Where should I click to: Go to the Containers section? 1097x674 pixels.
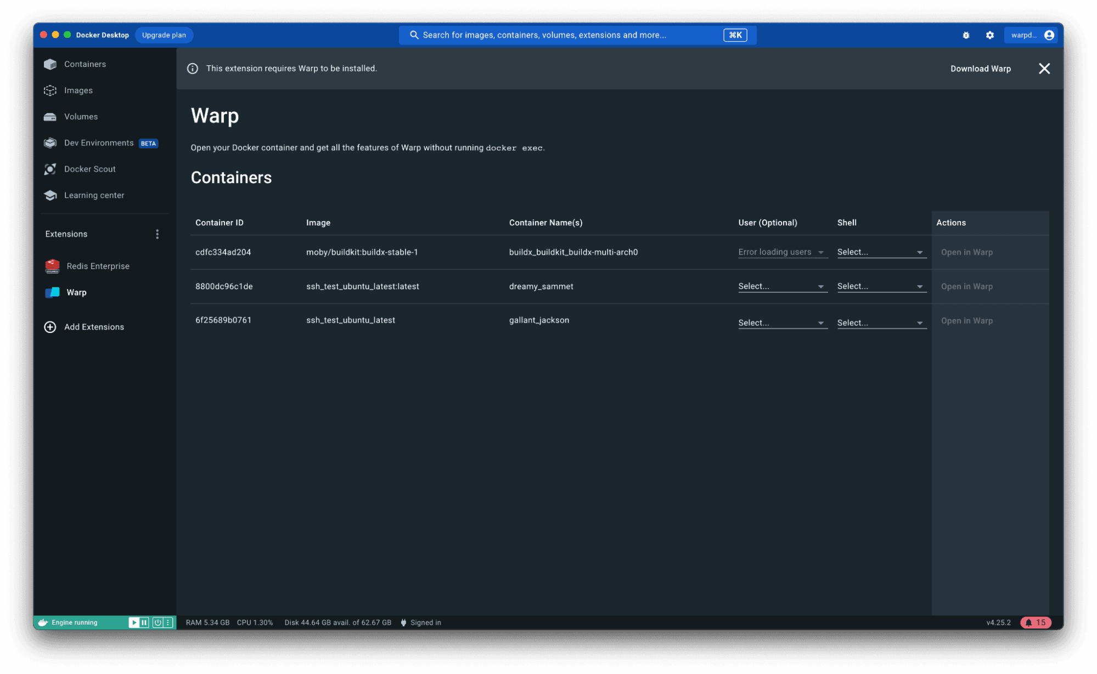click(85, 64)
